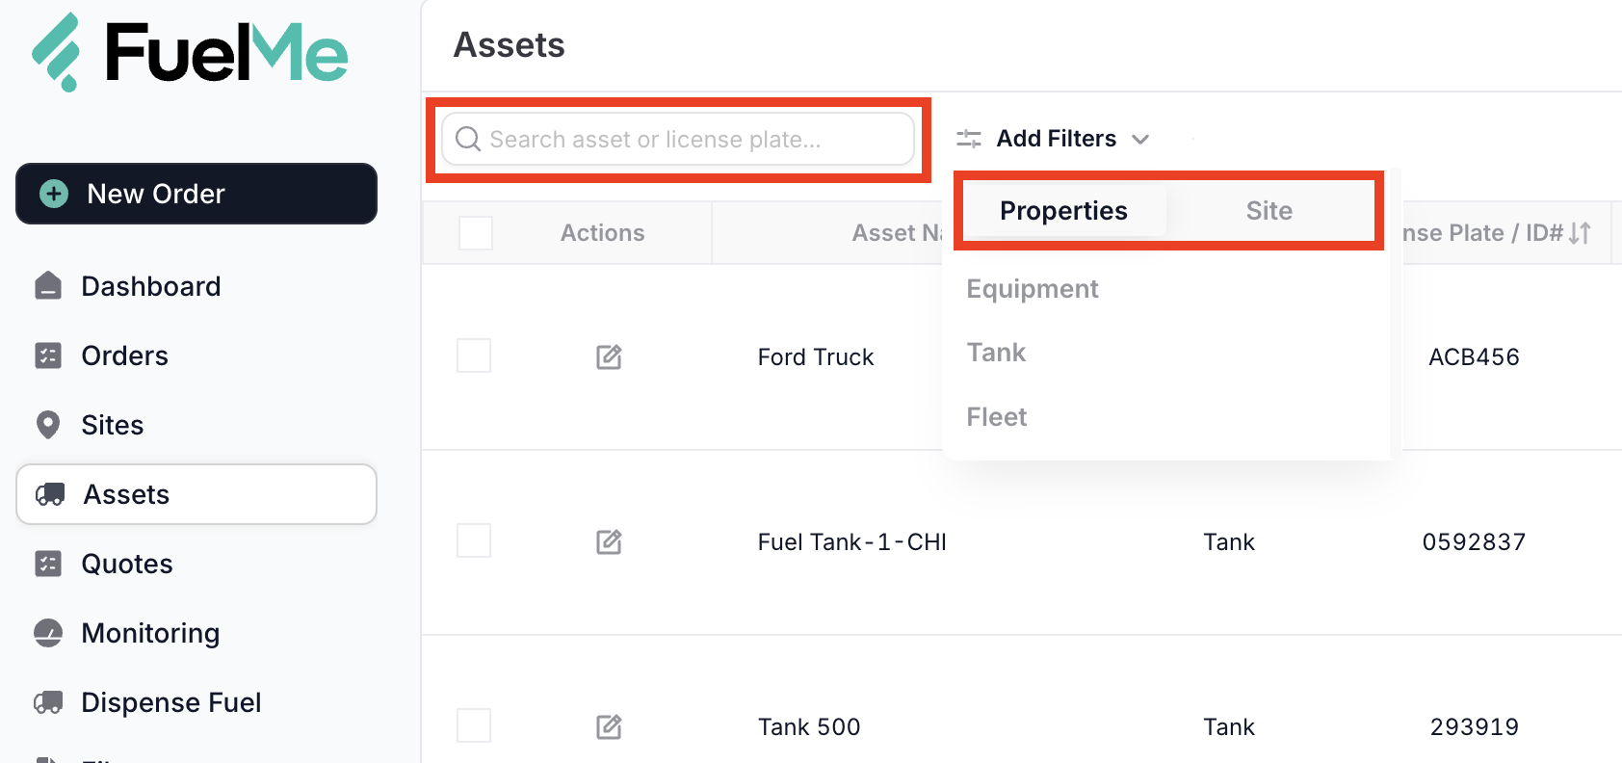Select the Fuel Tank-1-CHI row checkbox
1622x763 pixels.
474,540
